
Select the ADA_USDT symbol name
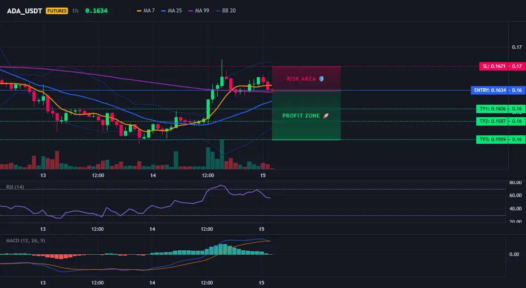(x=24, y=11)
